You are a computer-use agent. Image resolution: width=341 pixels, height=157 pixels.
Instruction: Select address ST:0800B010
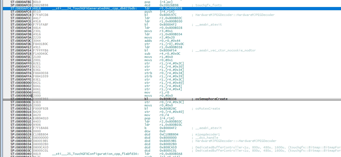click(x=21, y=105)
